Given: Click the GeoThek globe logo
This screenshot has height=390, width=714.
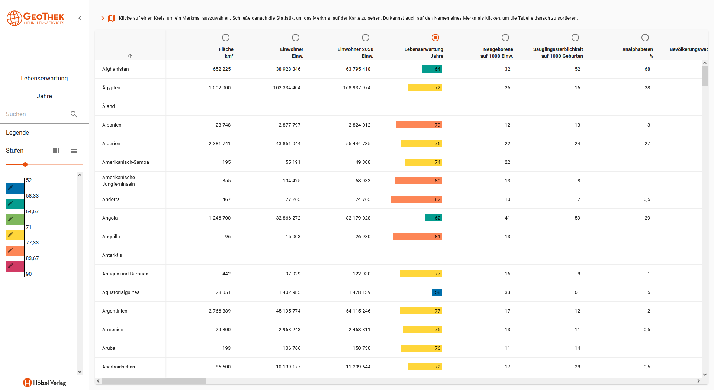Looking at the screenshot, I should 15,18.
